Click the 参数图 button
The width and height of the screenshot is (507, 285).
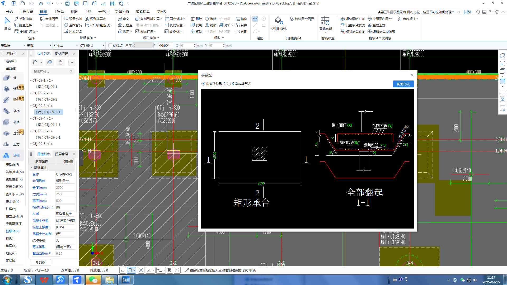point(40,262)
